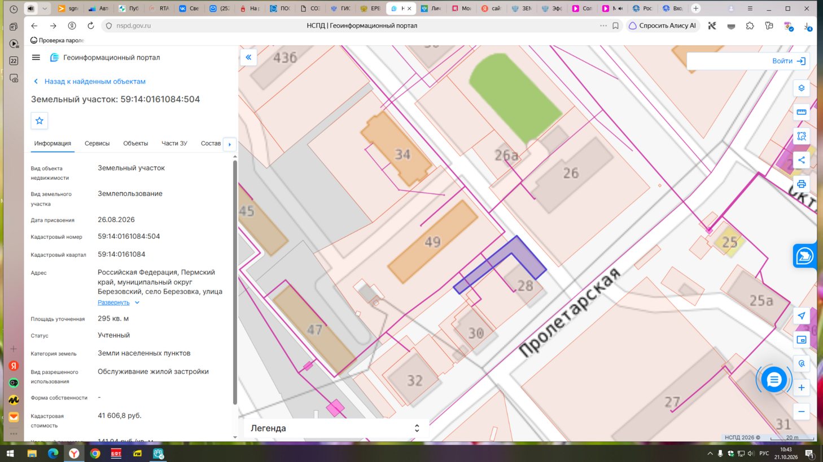This screenshot has width=823, height=462.
Task: Switch to the Информация tab
Action: (52, 144)
